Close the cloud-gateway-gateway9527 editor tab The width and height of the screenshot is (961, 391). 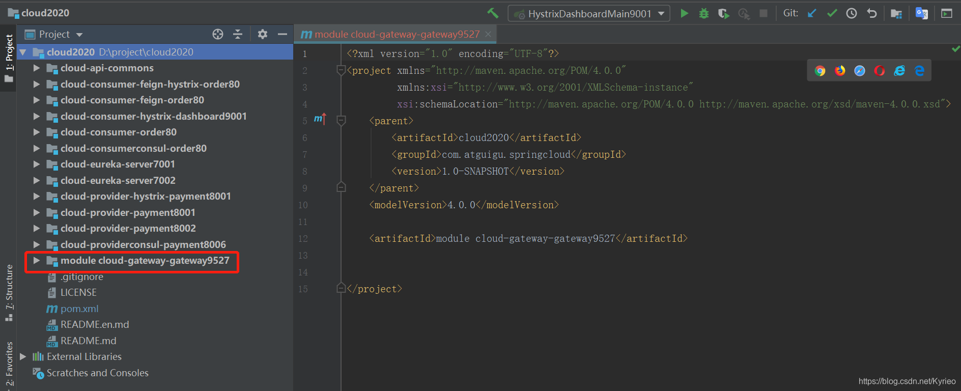coord(488,34)
